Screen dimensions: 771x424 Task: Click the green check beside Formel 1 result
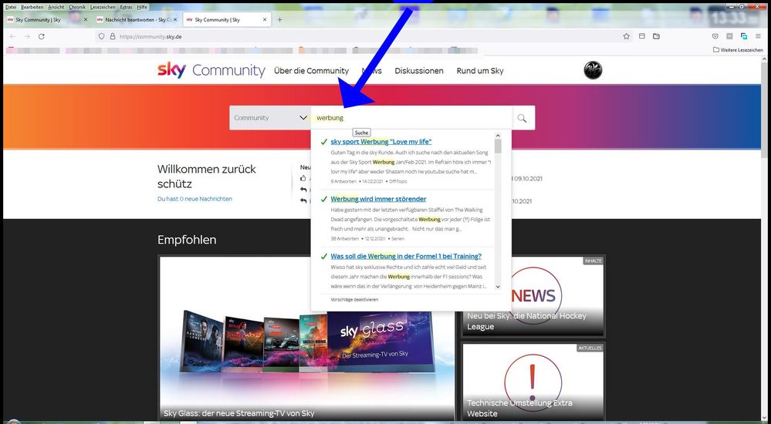tap(323, 257)
